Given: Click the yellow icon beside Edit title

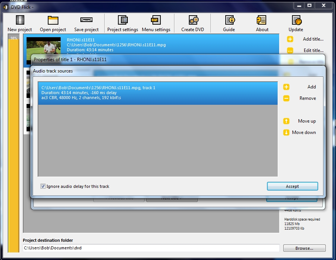Looking at the screenshot, I should coord(290,50).
